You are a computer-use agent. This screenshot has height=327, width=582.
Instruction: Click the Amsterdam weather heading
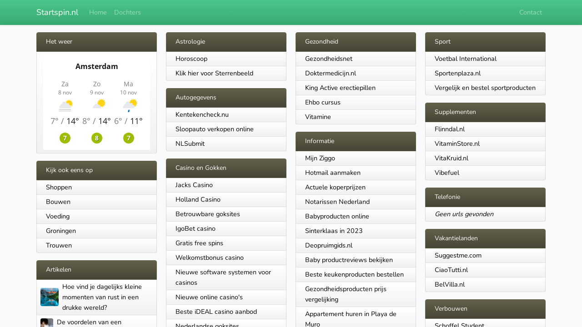point(96,66)
